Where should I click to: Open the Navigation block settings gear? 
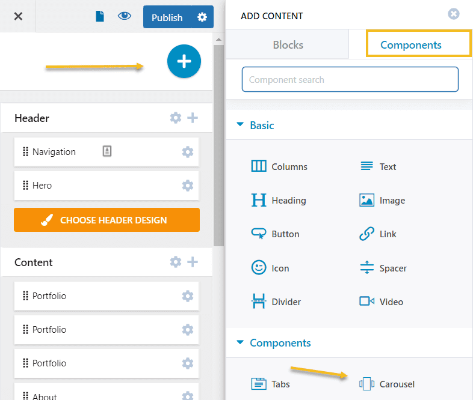188,152
